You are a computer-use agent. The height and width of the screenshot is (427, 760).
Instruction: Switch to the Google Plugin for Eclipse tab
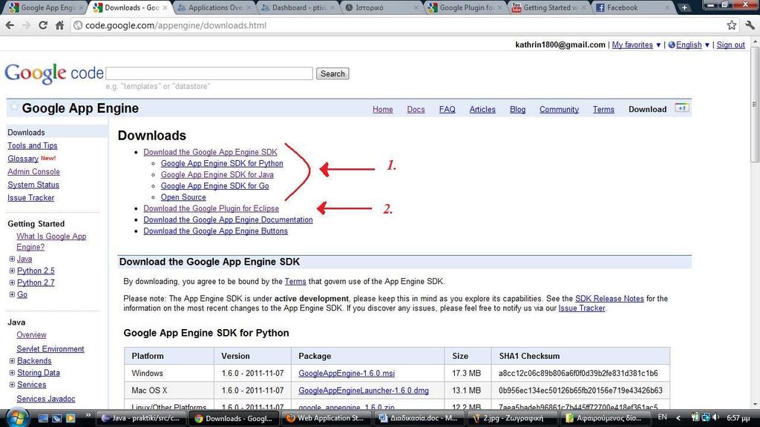point(465,7)
